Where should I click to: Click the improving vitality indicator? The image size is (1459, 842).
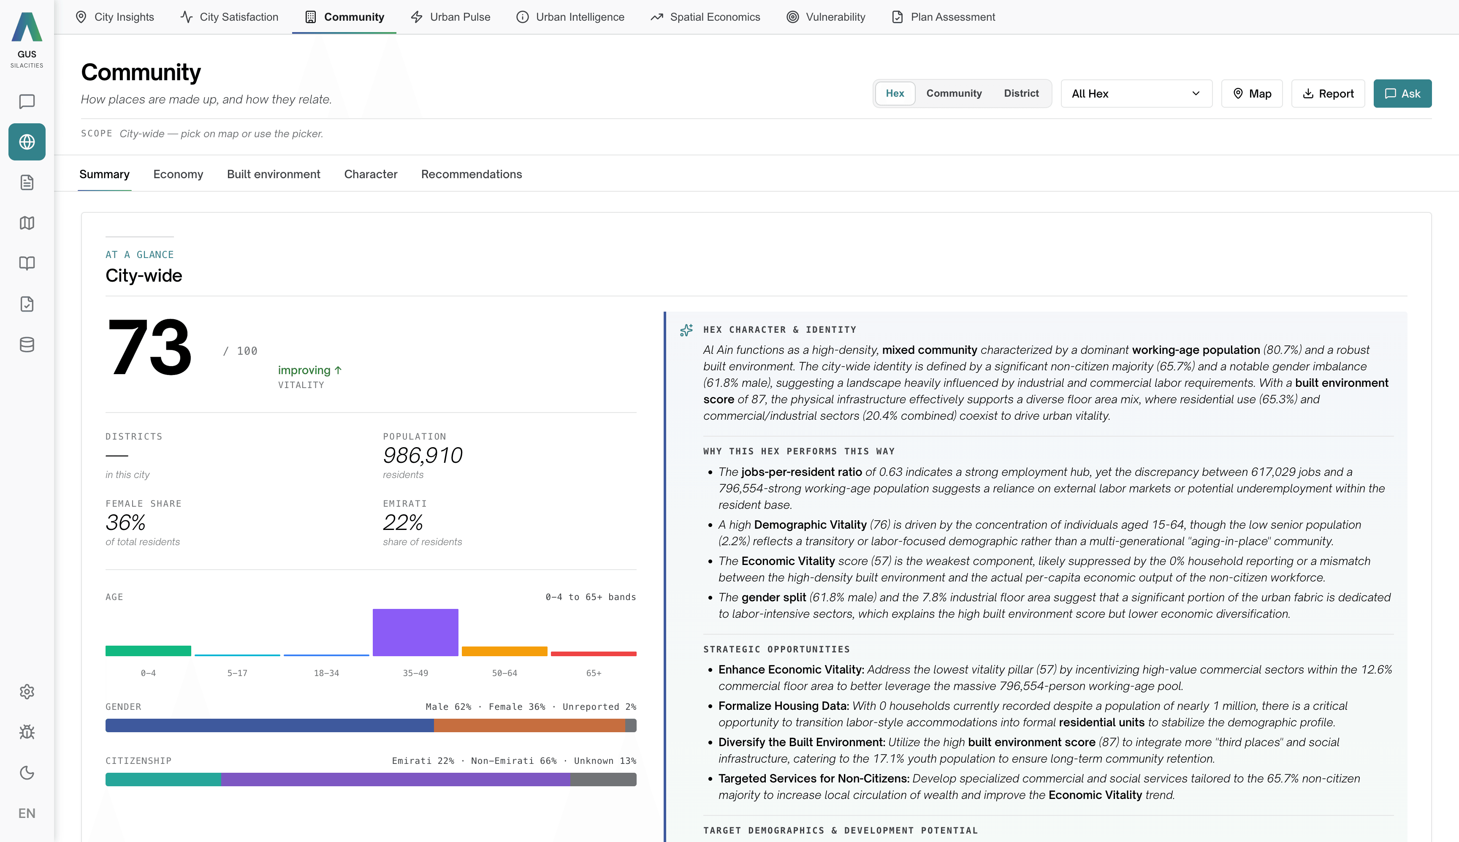coord(310,370)
